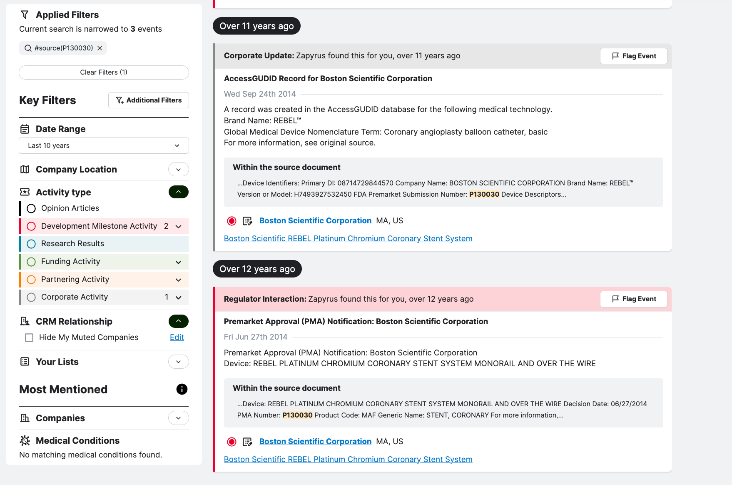Click the CRM Relationship building icon
732x485 pixels.
click(x=25, y=321)
